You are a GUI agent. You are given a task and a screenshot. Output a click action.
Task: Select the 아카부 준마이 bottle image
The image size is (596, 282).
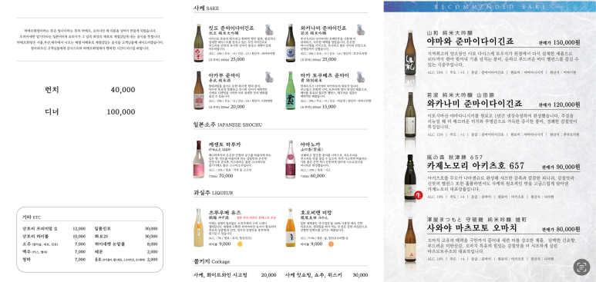coord(198,91)
